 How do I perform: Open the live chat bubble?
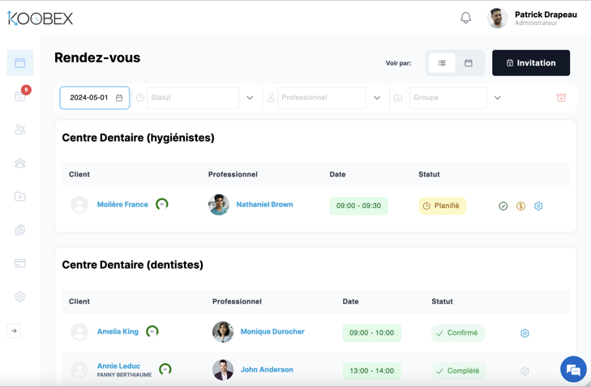point(573,370)
